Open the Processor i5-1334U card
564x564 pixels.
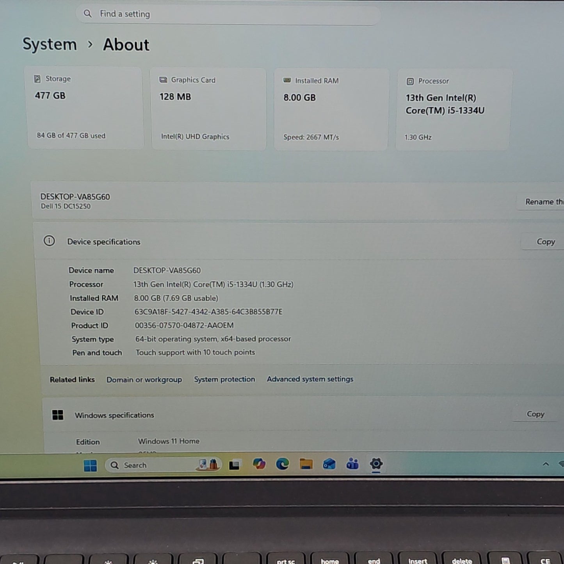coord(454,110)
